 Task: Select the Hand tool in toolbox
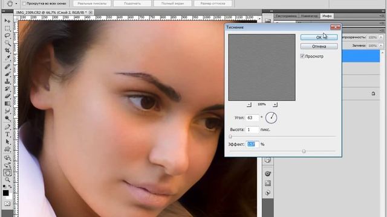pos(7,172)
